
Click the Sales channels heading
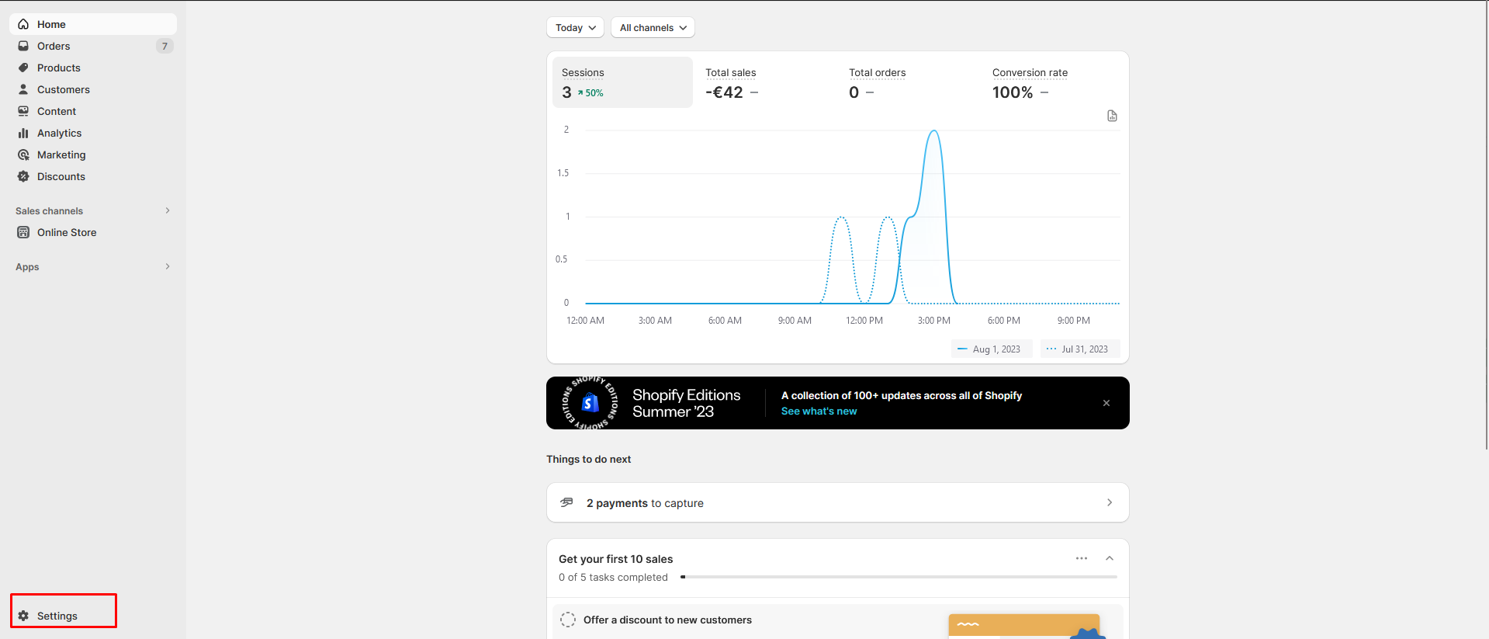49,211
